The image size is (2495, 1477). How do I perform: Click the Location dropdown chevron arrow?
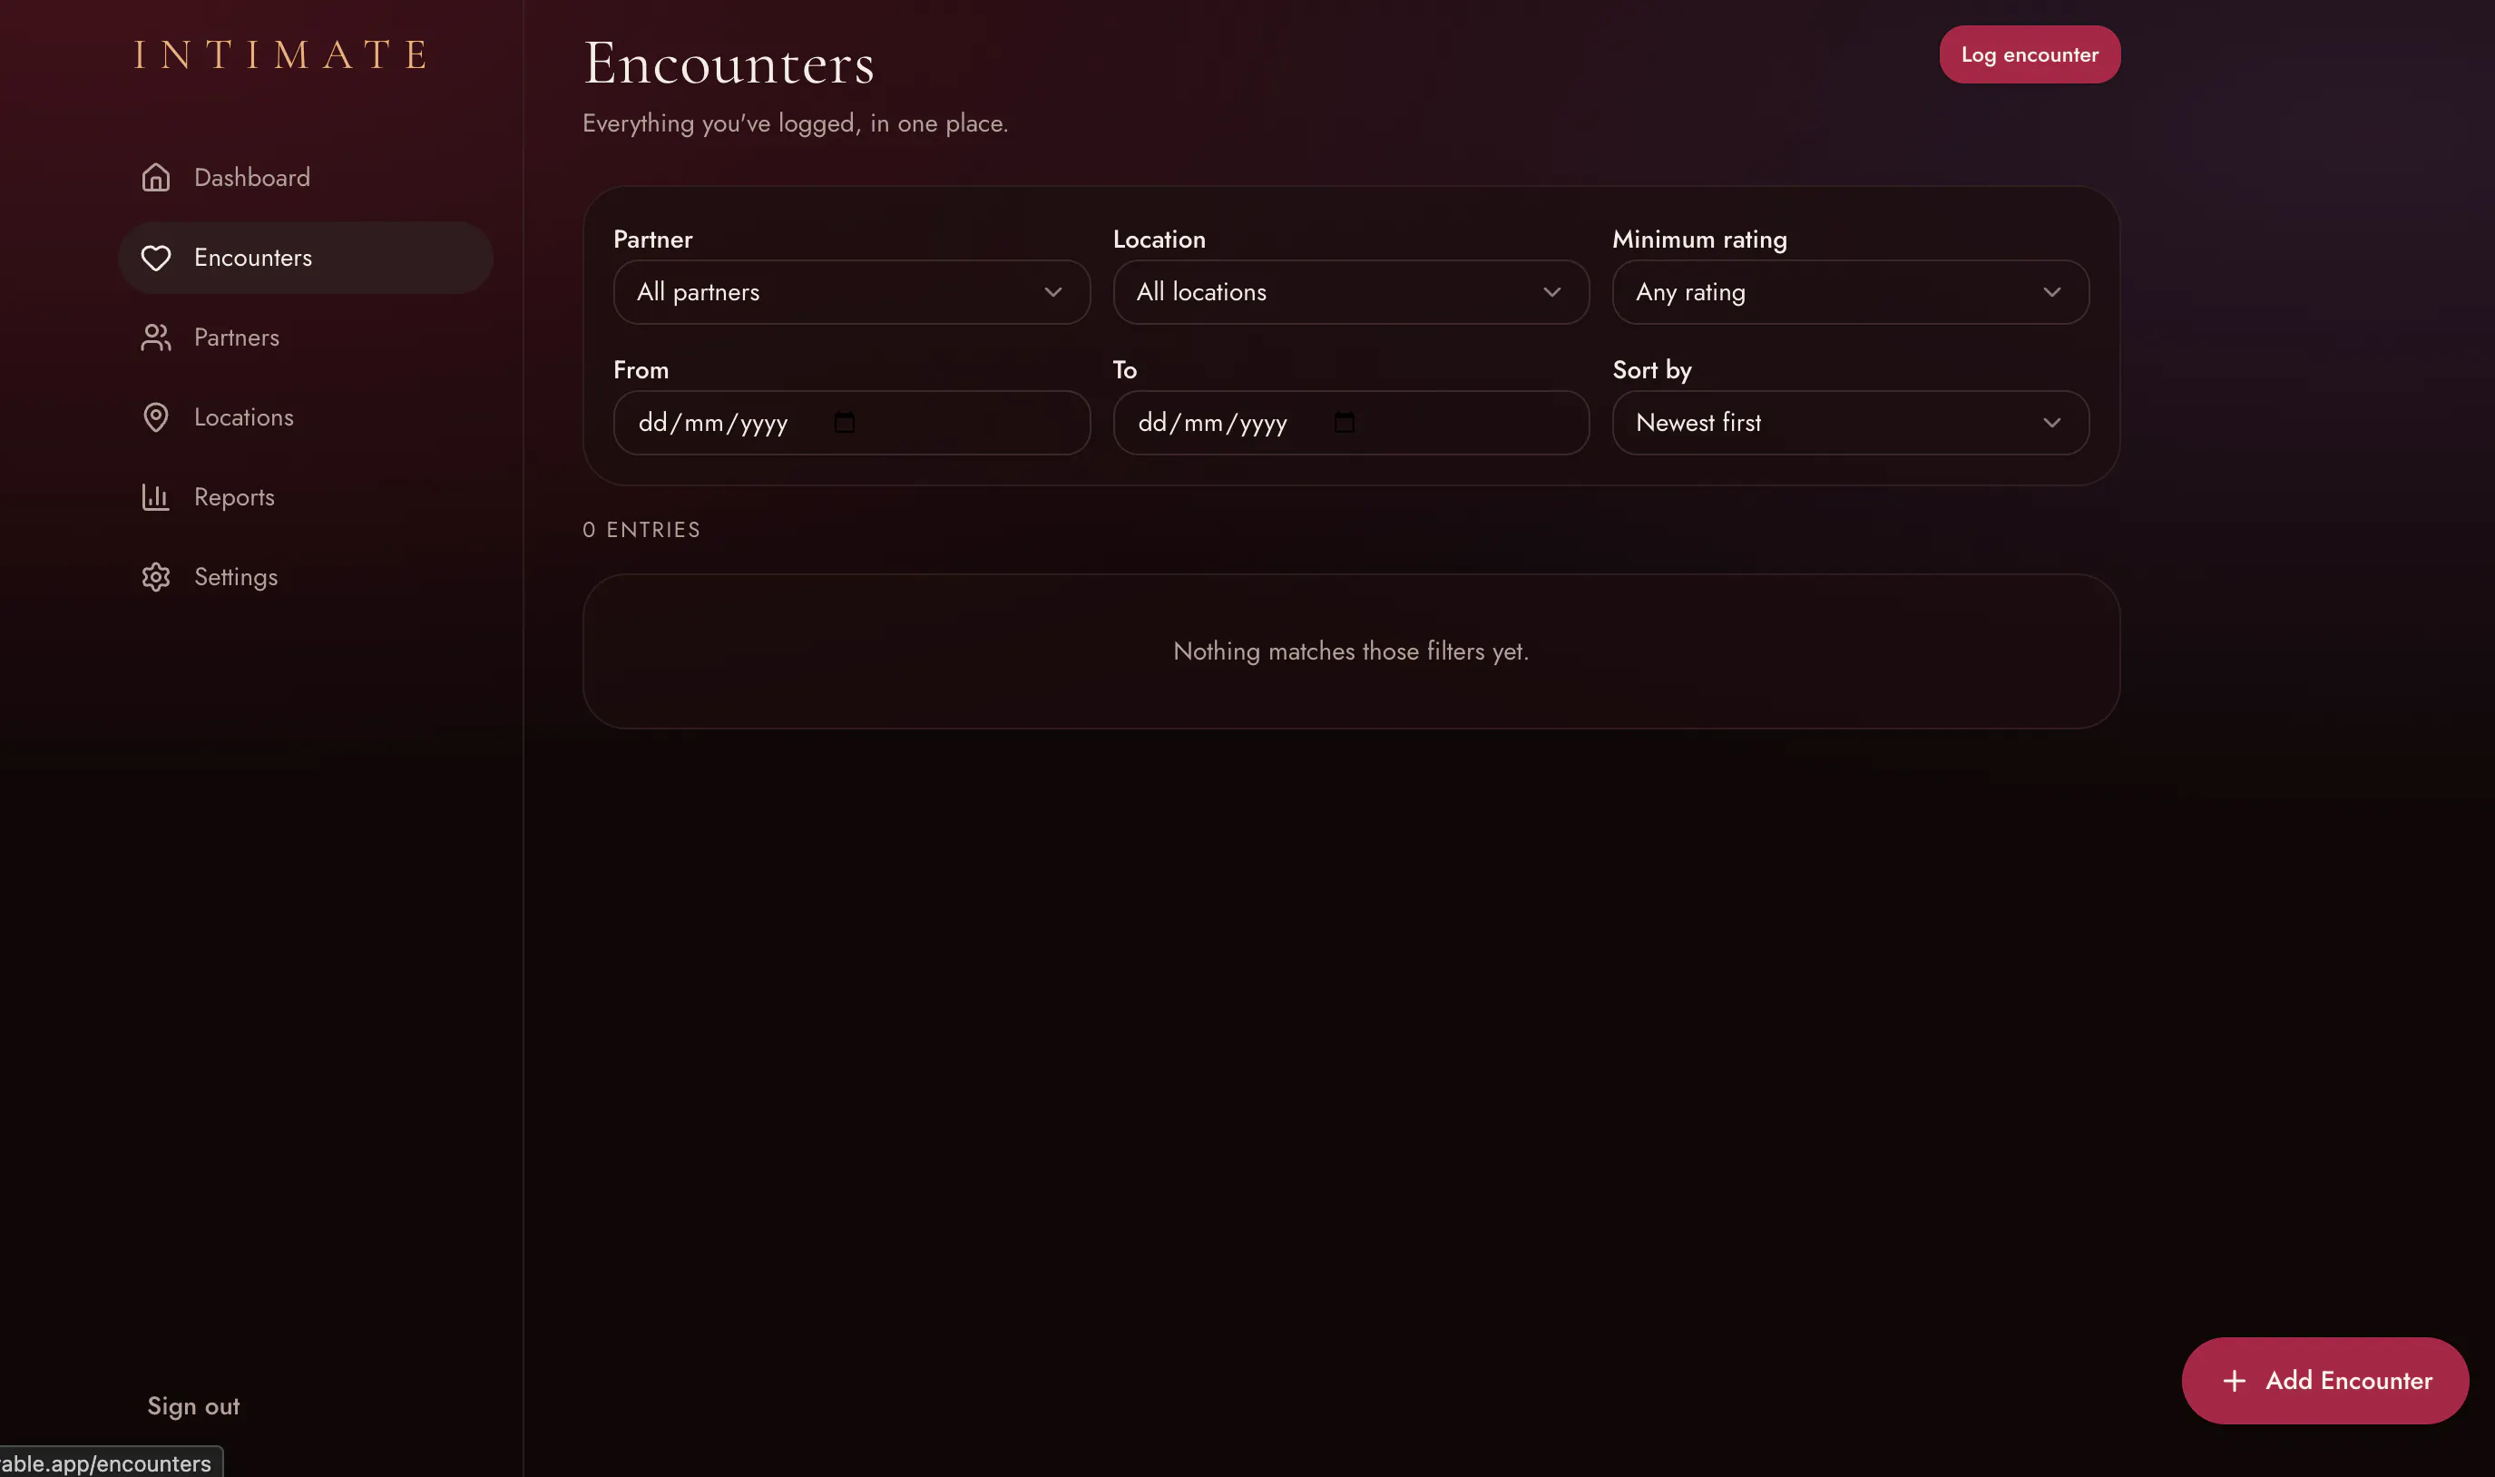coord(1551,291)
